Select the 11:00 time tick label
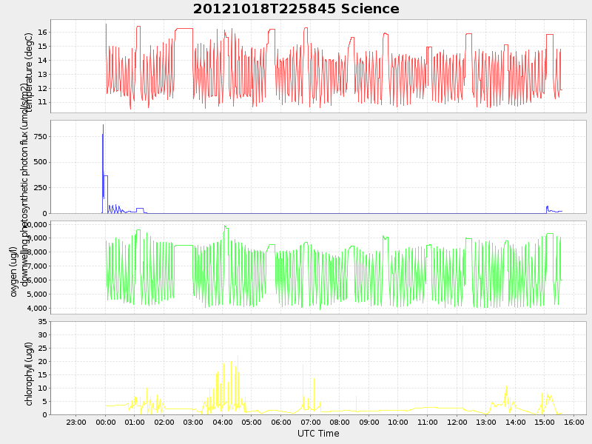 coord(428,423)
